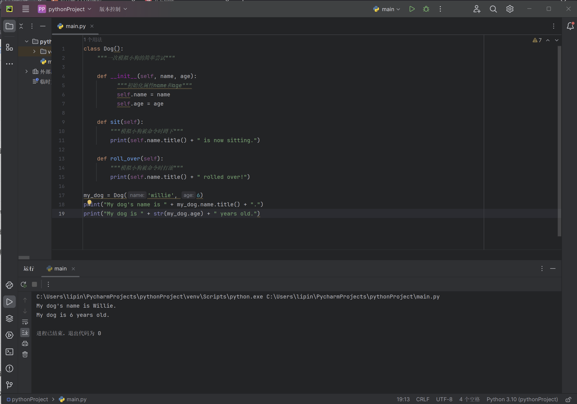This screenshot has height=404, width=577.
Task: Open the Run tool window
Action: 9,302
